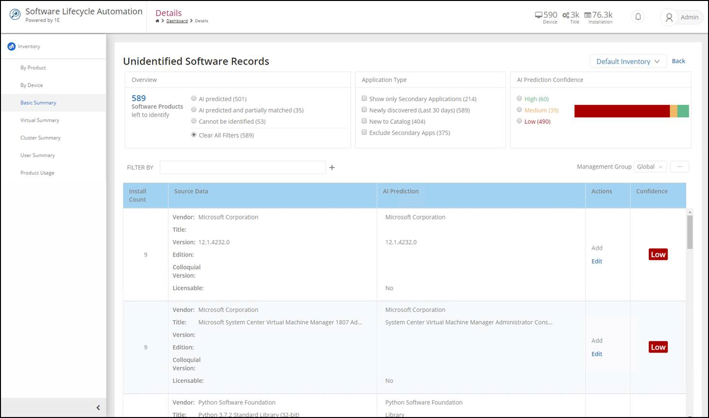Collapse sidebar using the left arrow icon
Image resolution: width=709 pixels, height=418 pixels.
click(x=98, y=407)
